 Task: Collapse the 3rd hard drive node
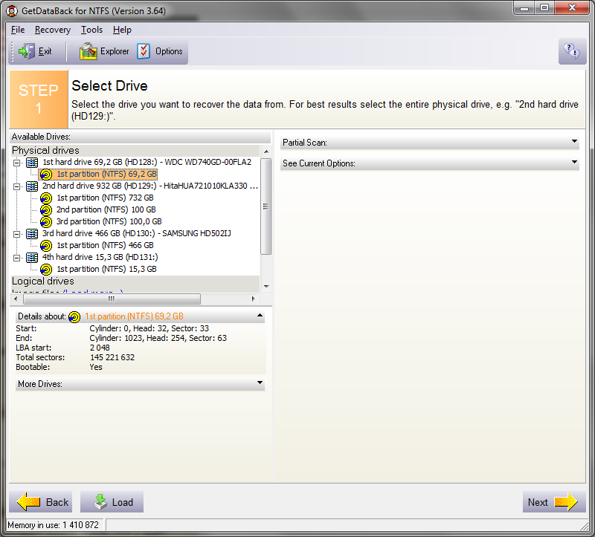pyautogui.click(x=16, y=234)
